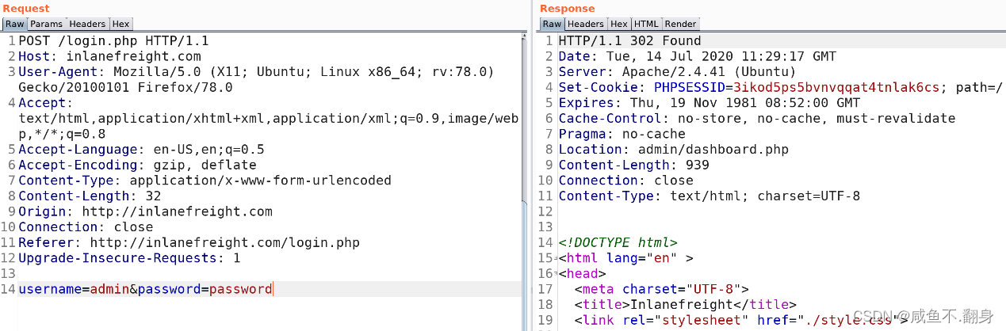Collapse the html tag fold arrow
The image size is (1006, 331).
(x=554, y=258)
